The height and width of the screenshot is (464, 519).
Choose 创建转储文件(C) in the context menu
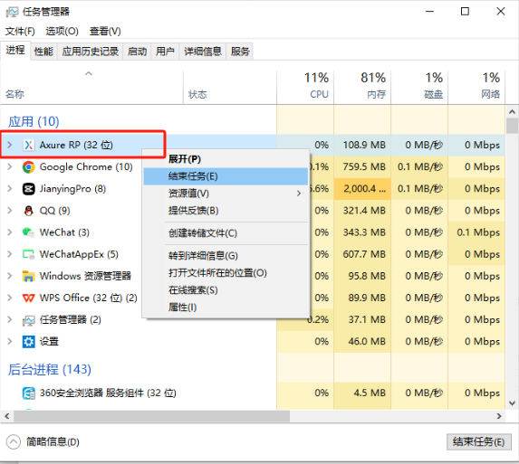(226, 233)
